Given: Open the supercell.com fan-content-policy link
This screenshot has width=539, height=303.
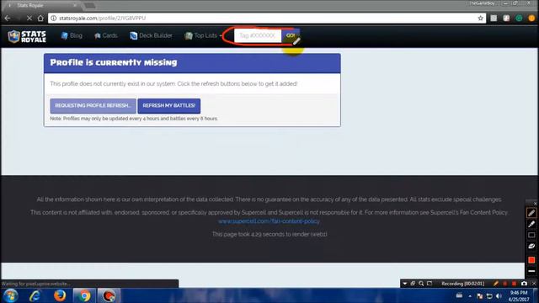Looking at the screenshot, I should click(269, 221).
